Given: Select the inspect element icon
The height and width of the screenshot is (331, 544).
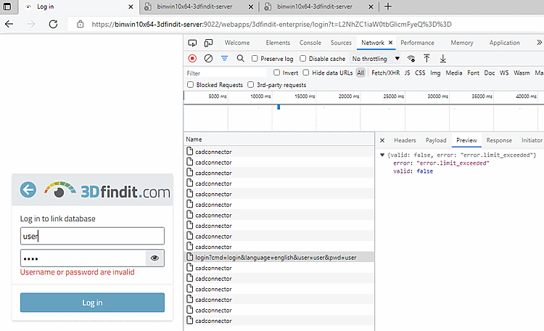Looking at the screenshot, I should (192, 43).
